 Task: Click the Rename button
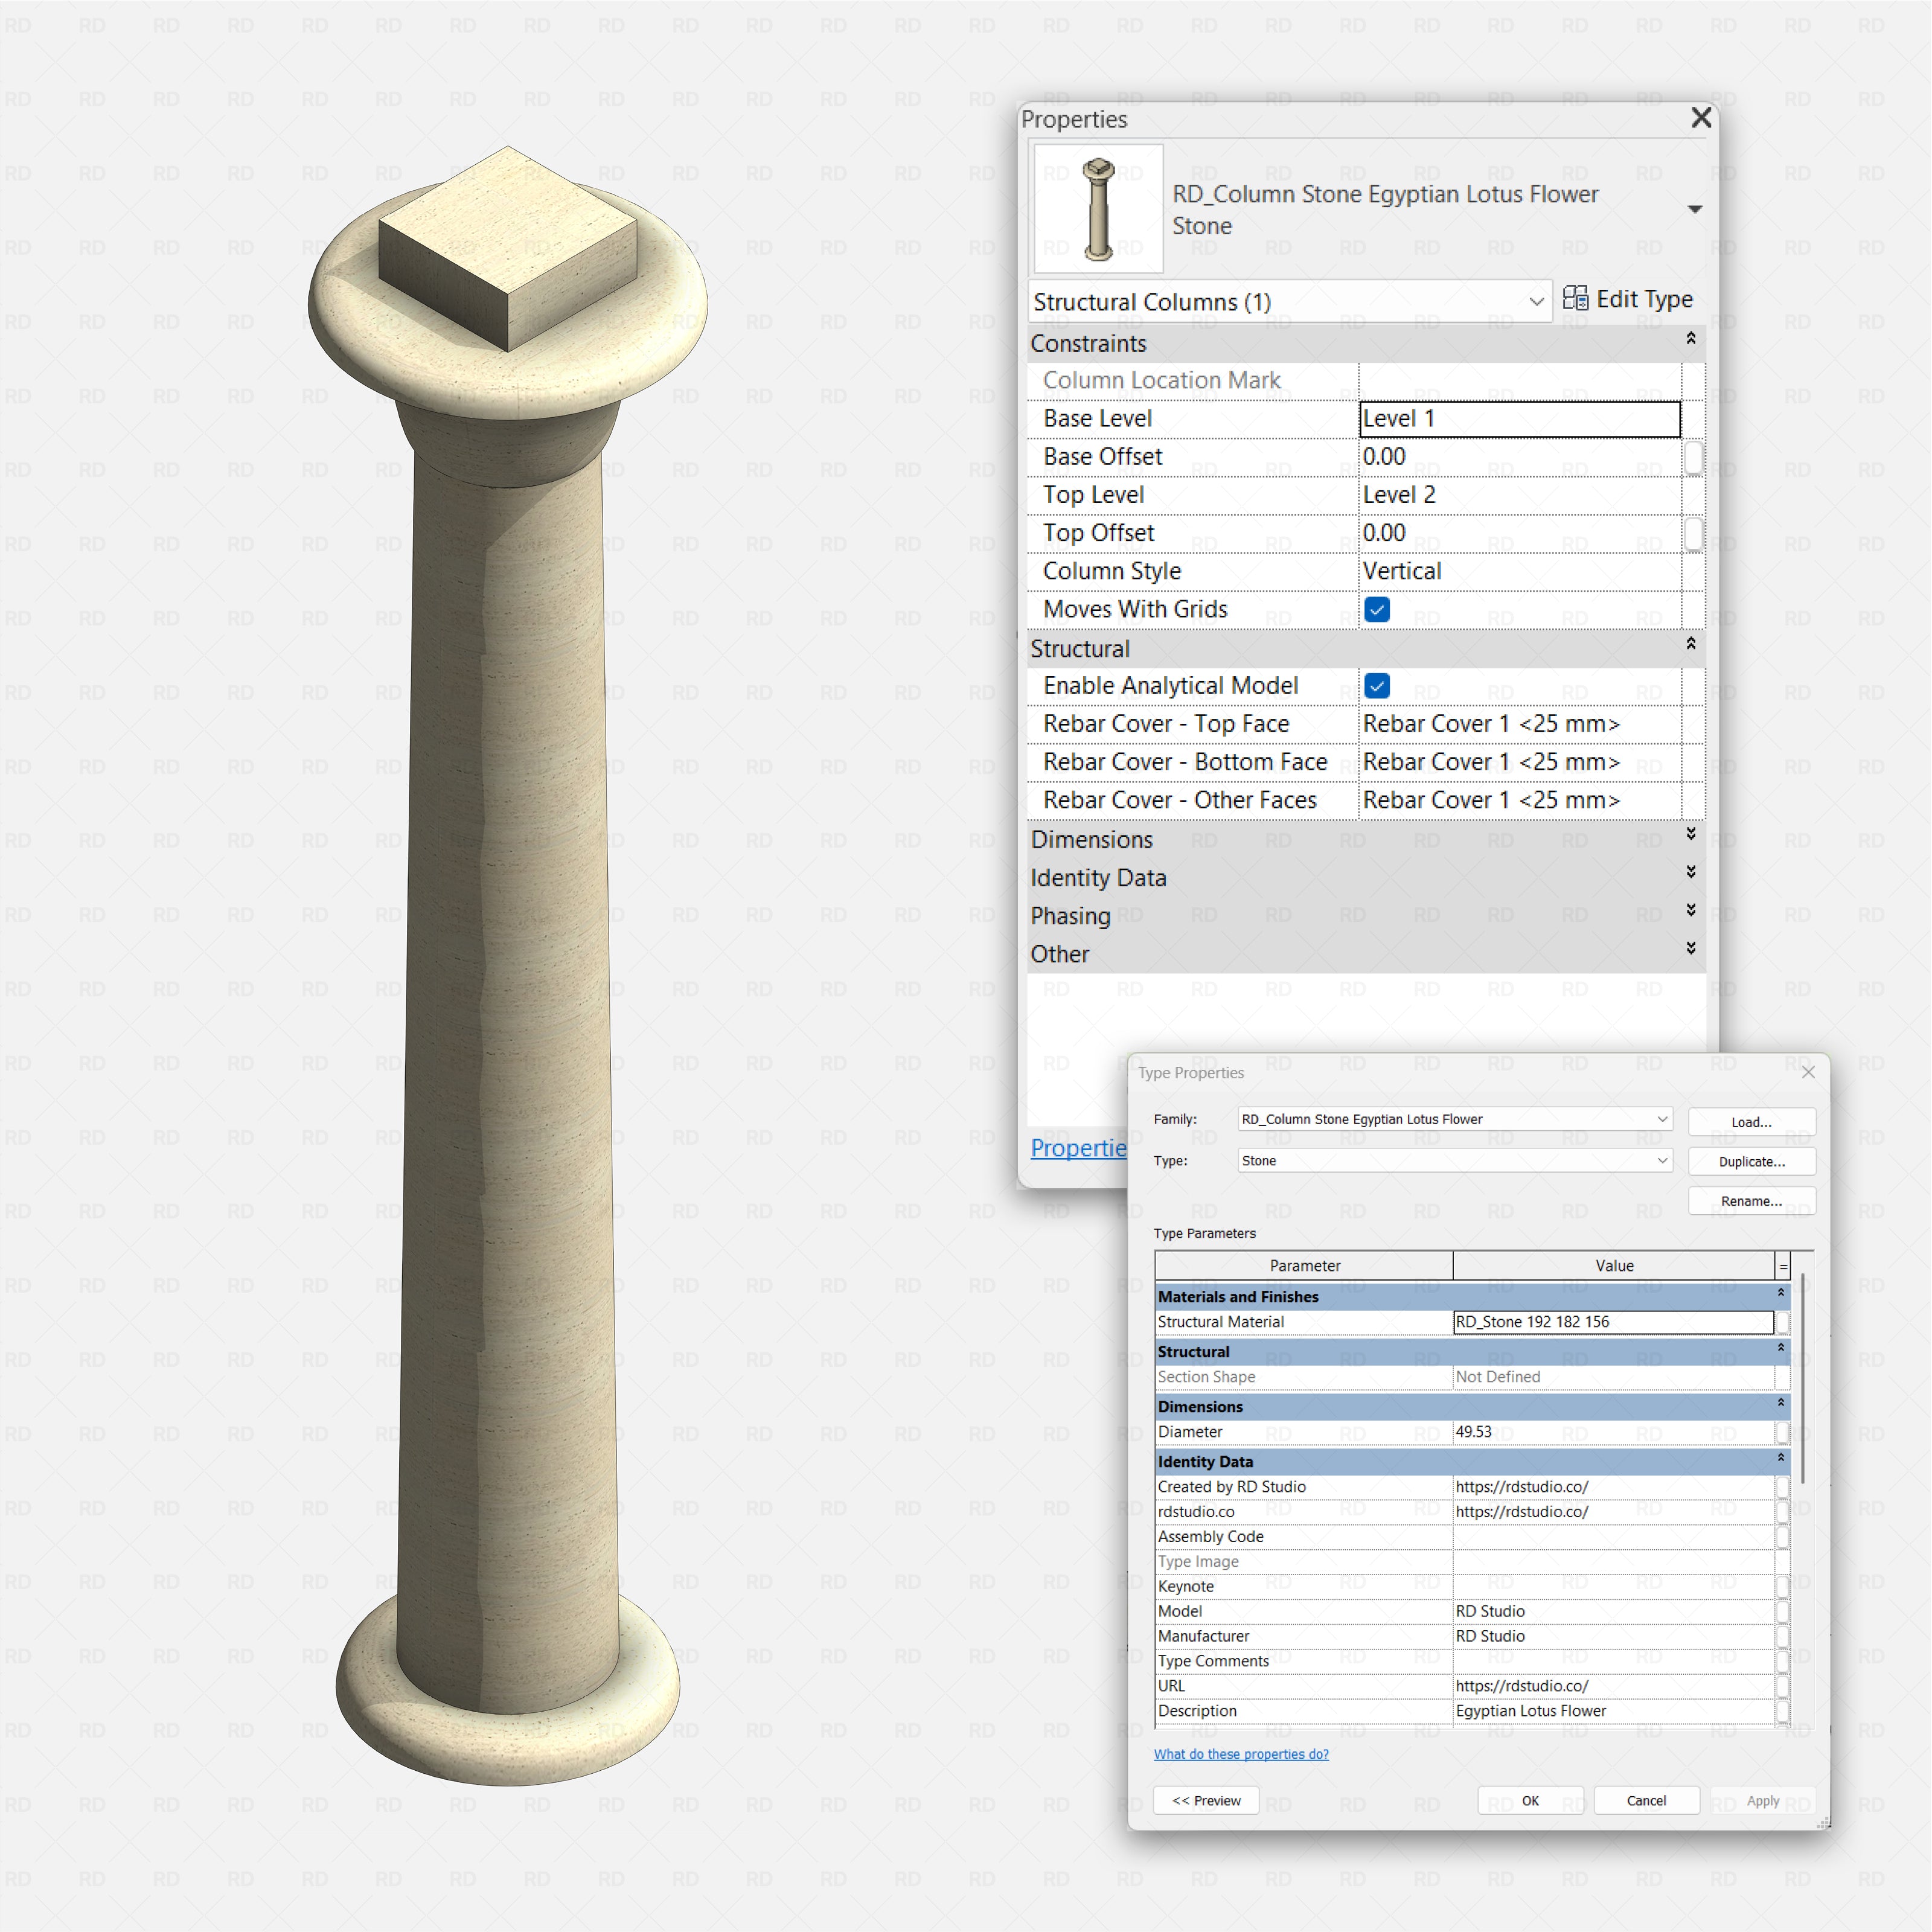point(1751,1200)
